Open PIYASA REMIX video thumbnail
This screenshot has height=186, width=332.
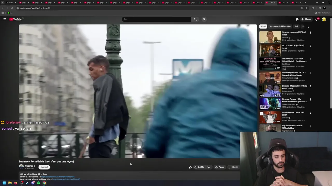tap(270, 63)
